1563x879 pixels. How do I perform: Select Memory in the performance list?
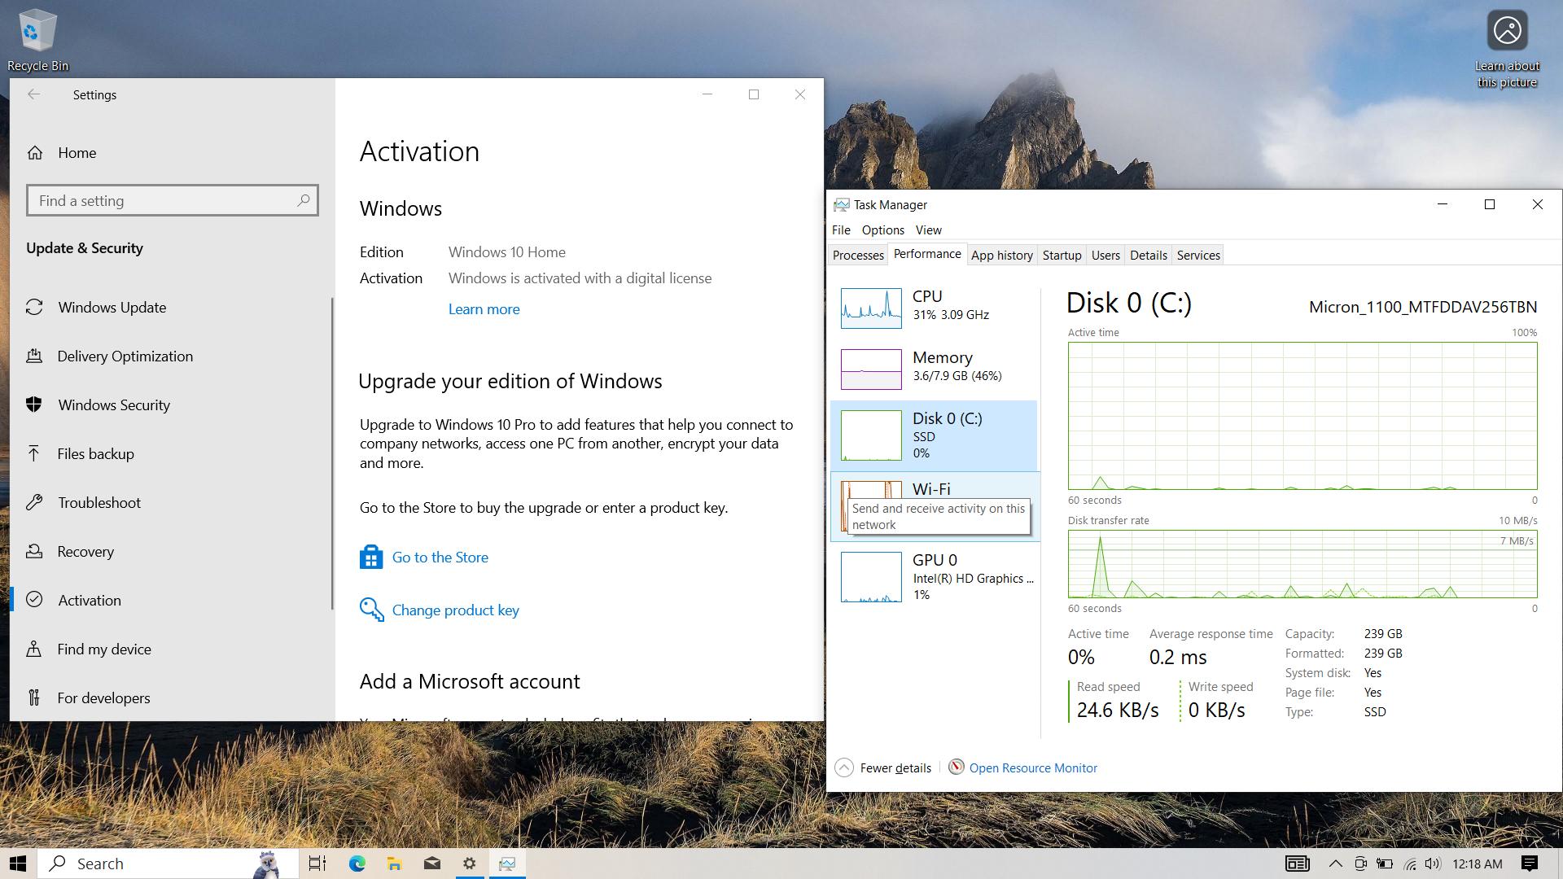pos(935,369)
